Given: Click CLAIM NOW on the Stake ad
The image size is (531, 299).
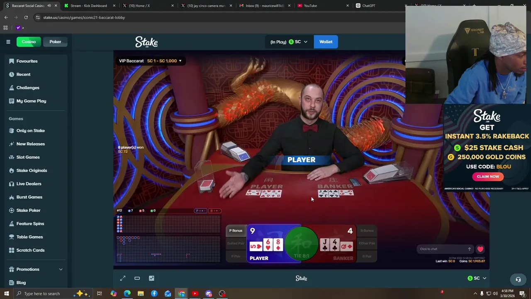Looking at the screenshot, I should 488,176.
